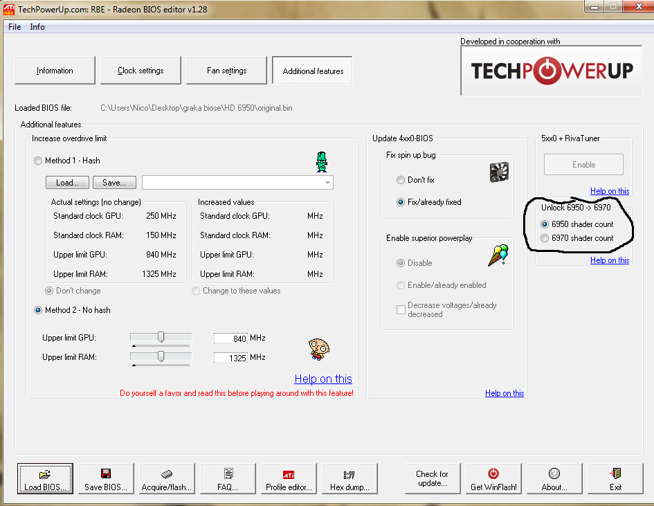Image resolution: width=654 pixels, height=506 pixels.
Task: Select the Don't change radio button
Action: click(49, 291)
